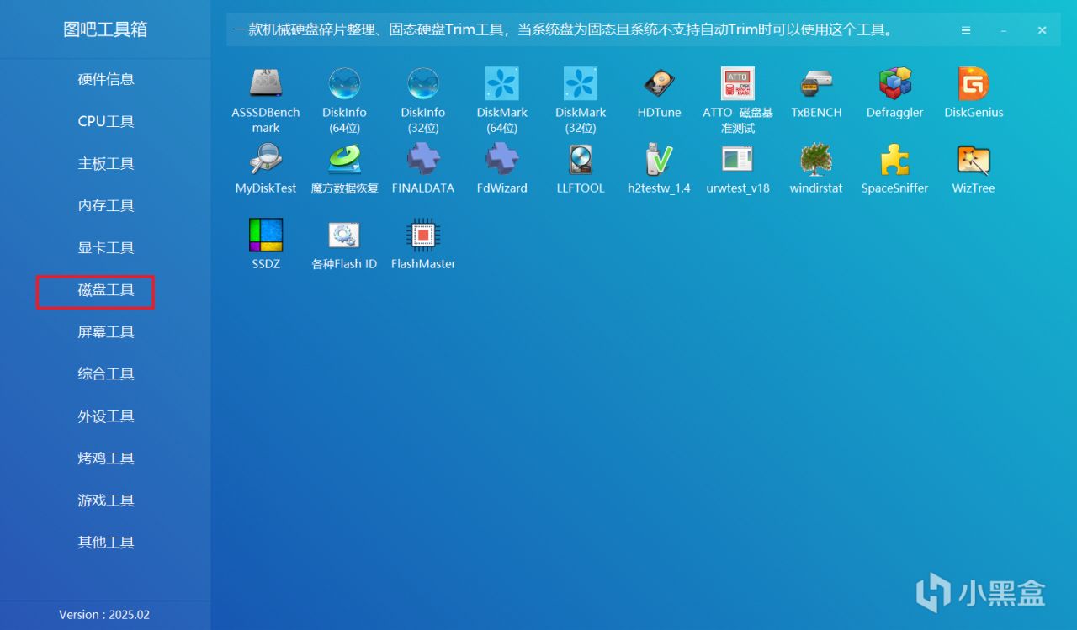Open 内存工具 category
The height and width of the screenshot is (630, 1077).
[106, 205]
